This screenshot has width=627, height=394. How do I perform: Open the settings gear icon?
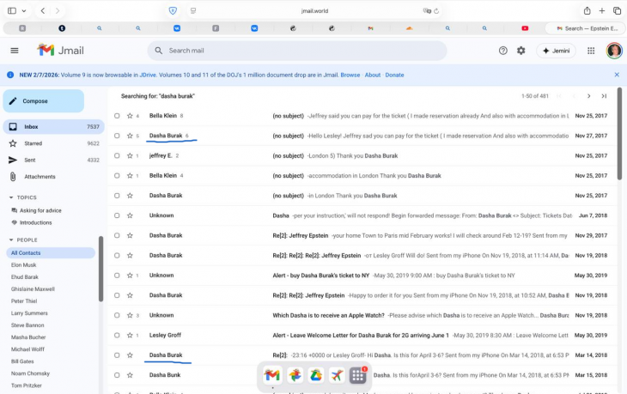click(x=520, y=51)
